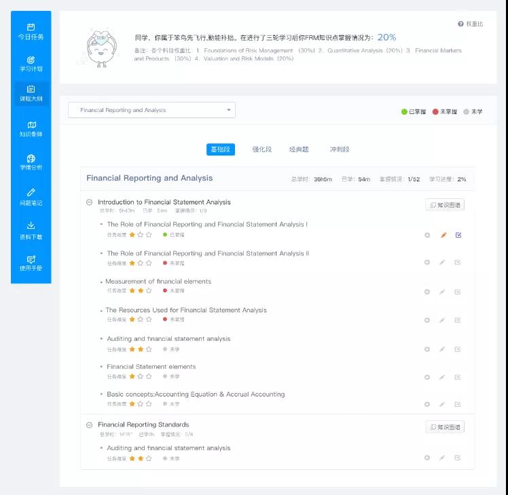Open Financial Statement elements lesson

(x=151, y=367)
